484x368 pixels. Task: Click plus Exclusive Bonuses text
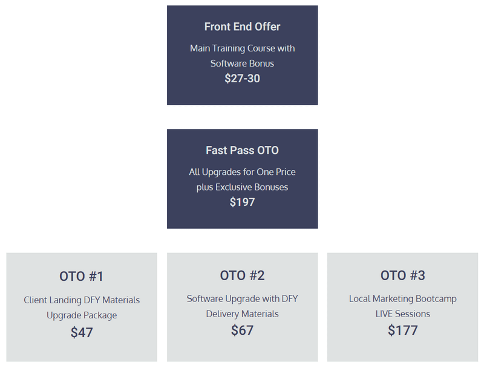tap(243, 187)
